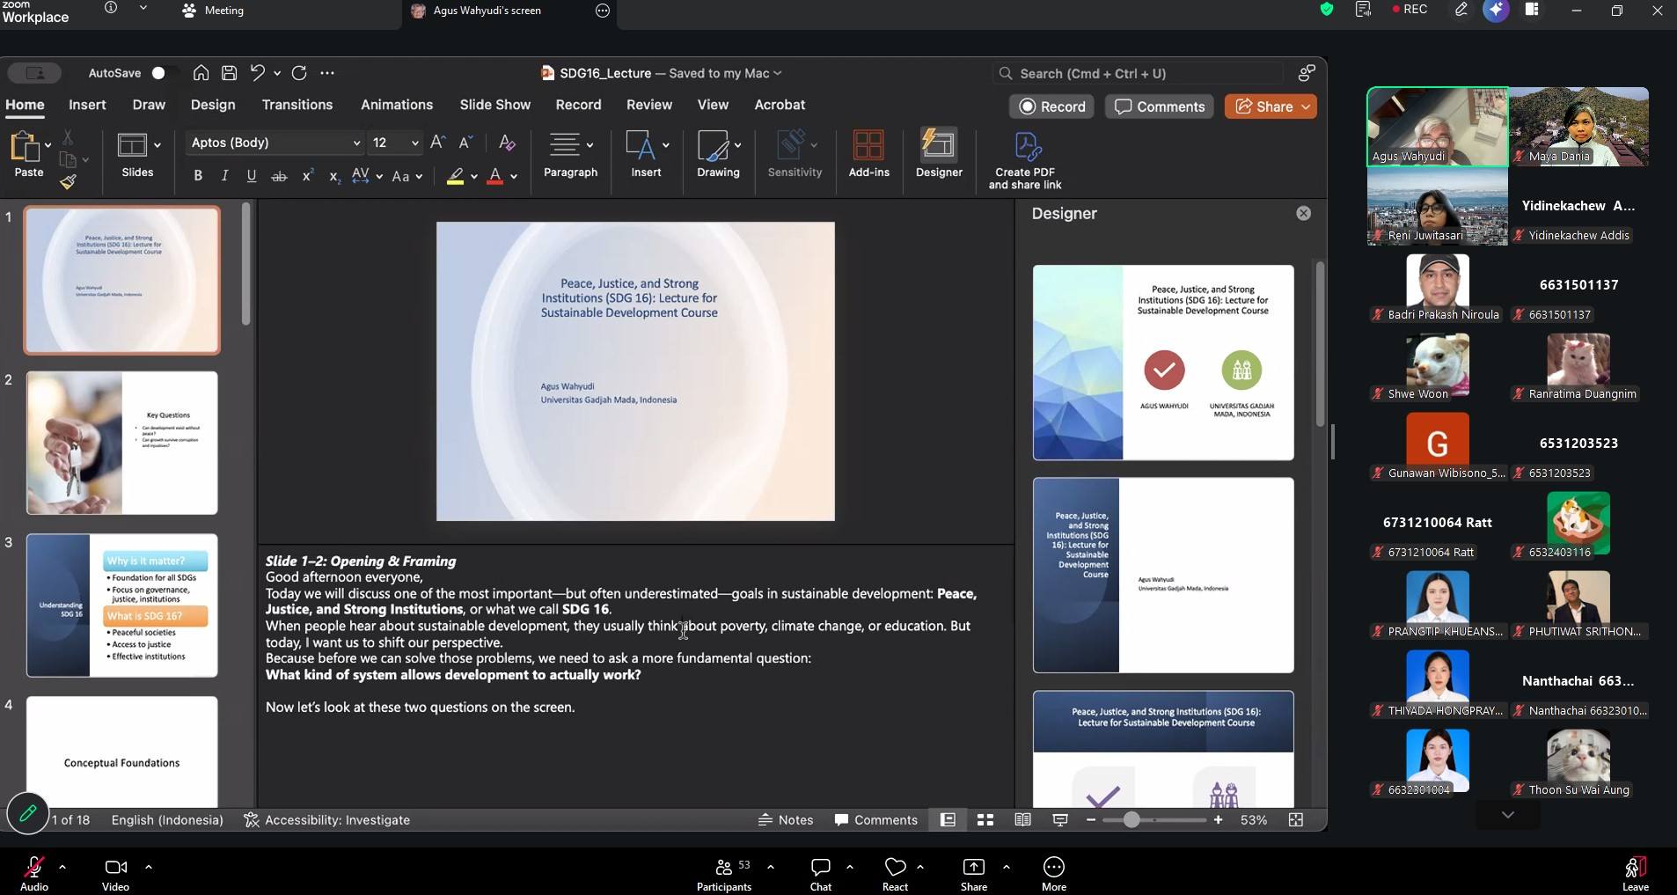Open the font name dropdown Aptos (Body)

click(x=275, y=143)
